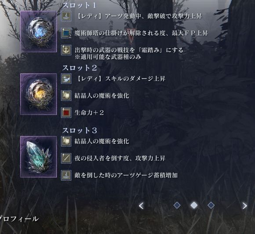Select the first page diamond indicator
The width and height of the screenshot is (255, 234).
coord(177,205)
